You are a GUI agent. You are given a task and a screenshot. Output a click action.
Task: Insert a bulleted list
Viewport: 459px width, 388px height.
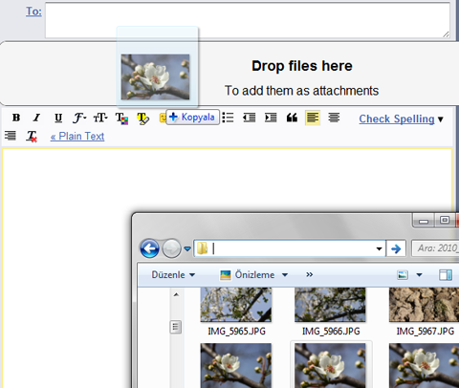pos(228,118)
